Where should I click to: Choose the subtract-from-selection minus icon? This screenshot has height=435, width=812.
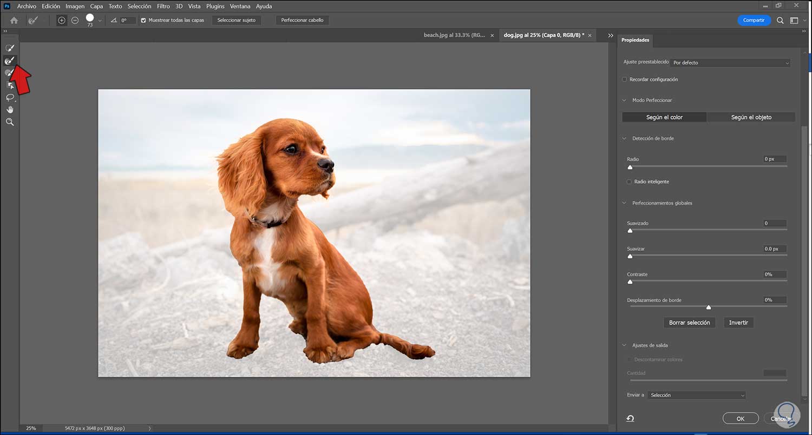coord(75,20)
